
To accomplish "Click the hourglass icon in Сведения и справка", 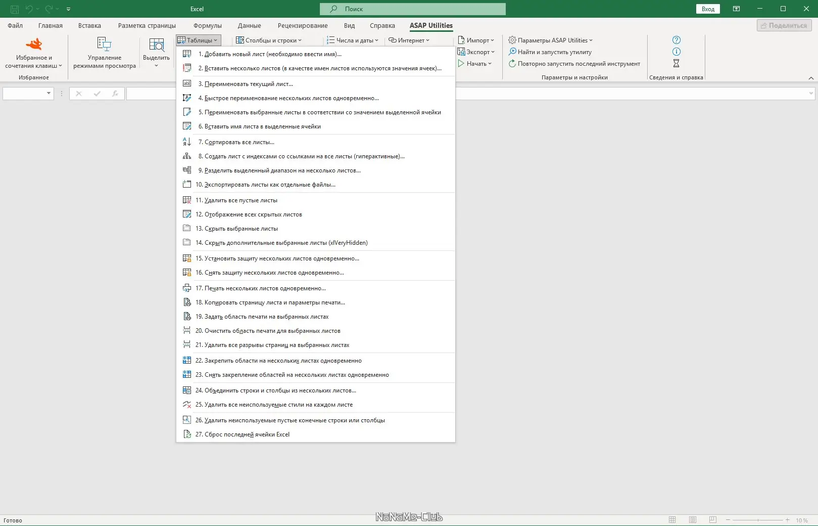I will click(x=676, y=63).
